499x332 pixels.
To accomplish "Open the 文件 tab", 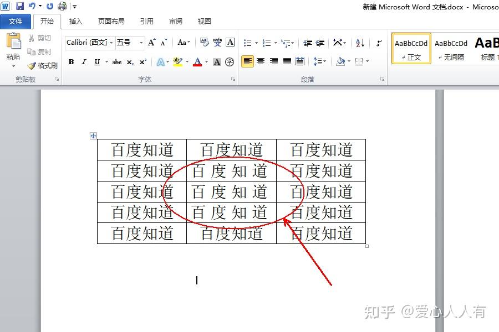I will coord(16,21).
